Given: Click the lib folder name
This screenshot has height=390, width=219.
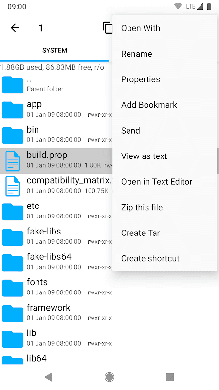Looking at the screenshot, I should tap(31, 333).
